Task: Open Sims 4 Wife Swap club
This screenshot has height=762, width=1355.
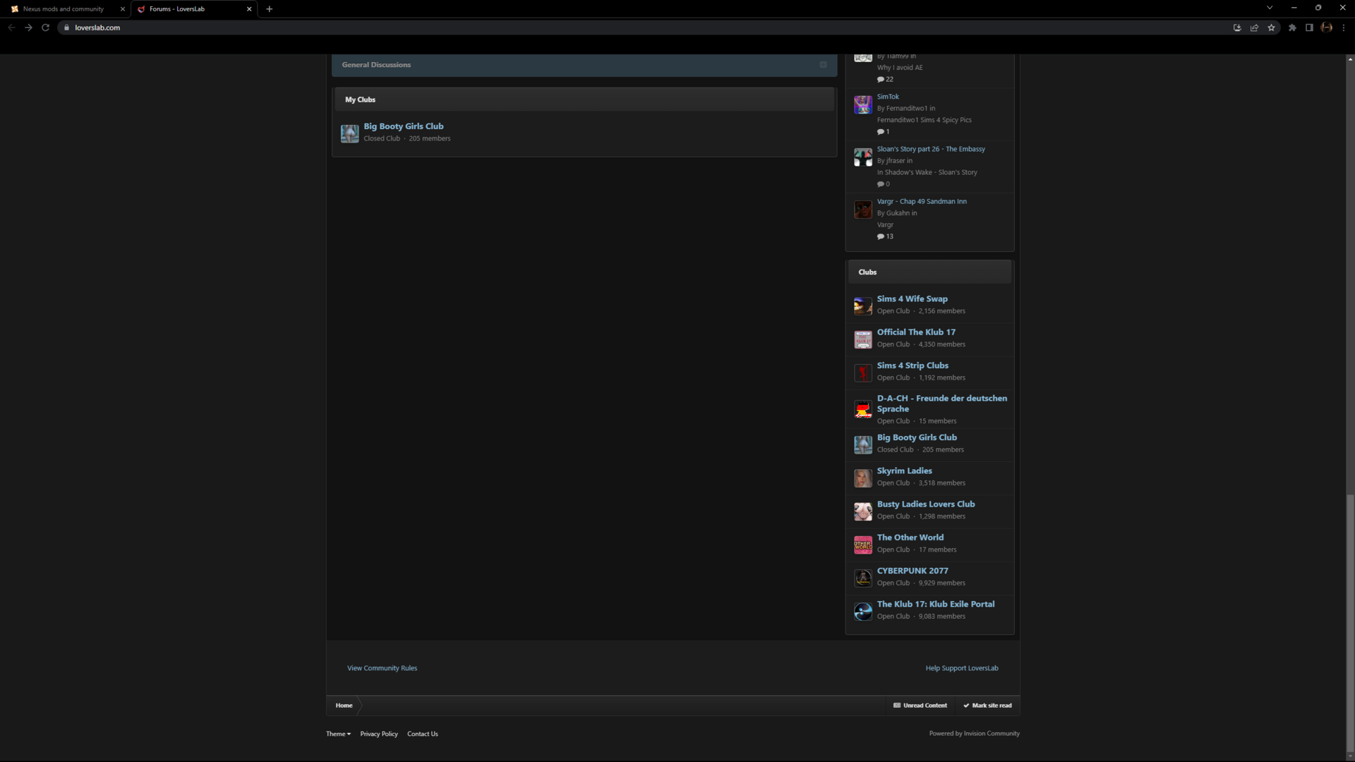Action: click(x=912, y=299)
